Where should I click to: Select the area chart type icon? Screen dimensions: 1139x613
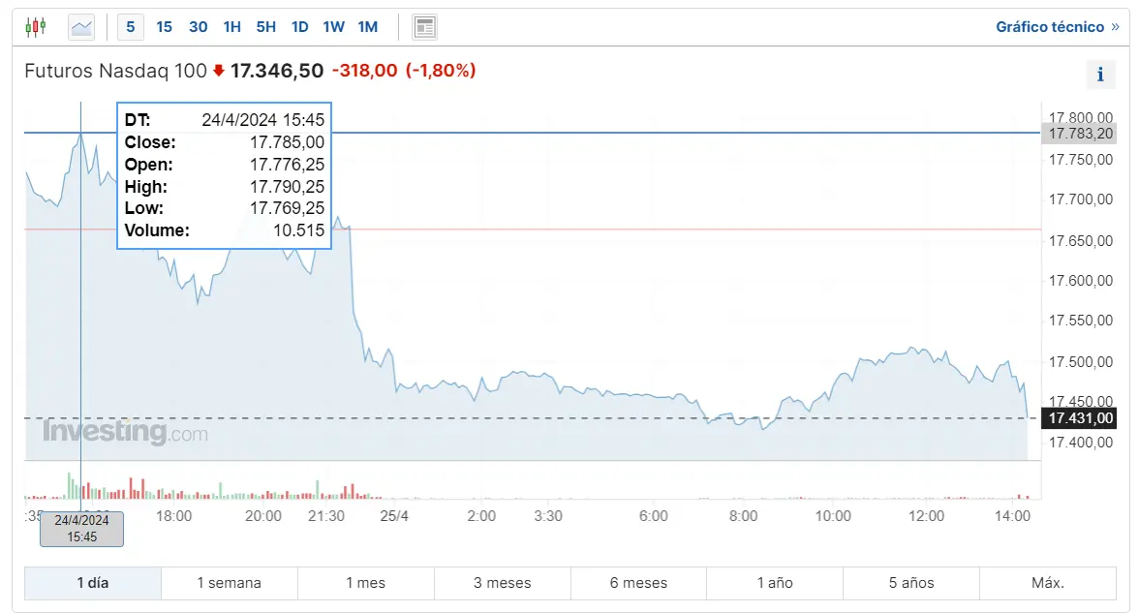pos(80,26)
